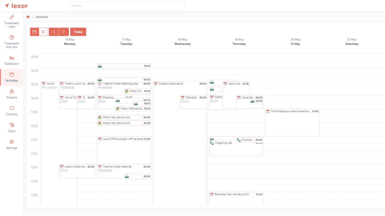Open Outgoing call entry on Thursday

tap(236, 148)
